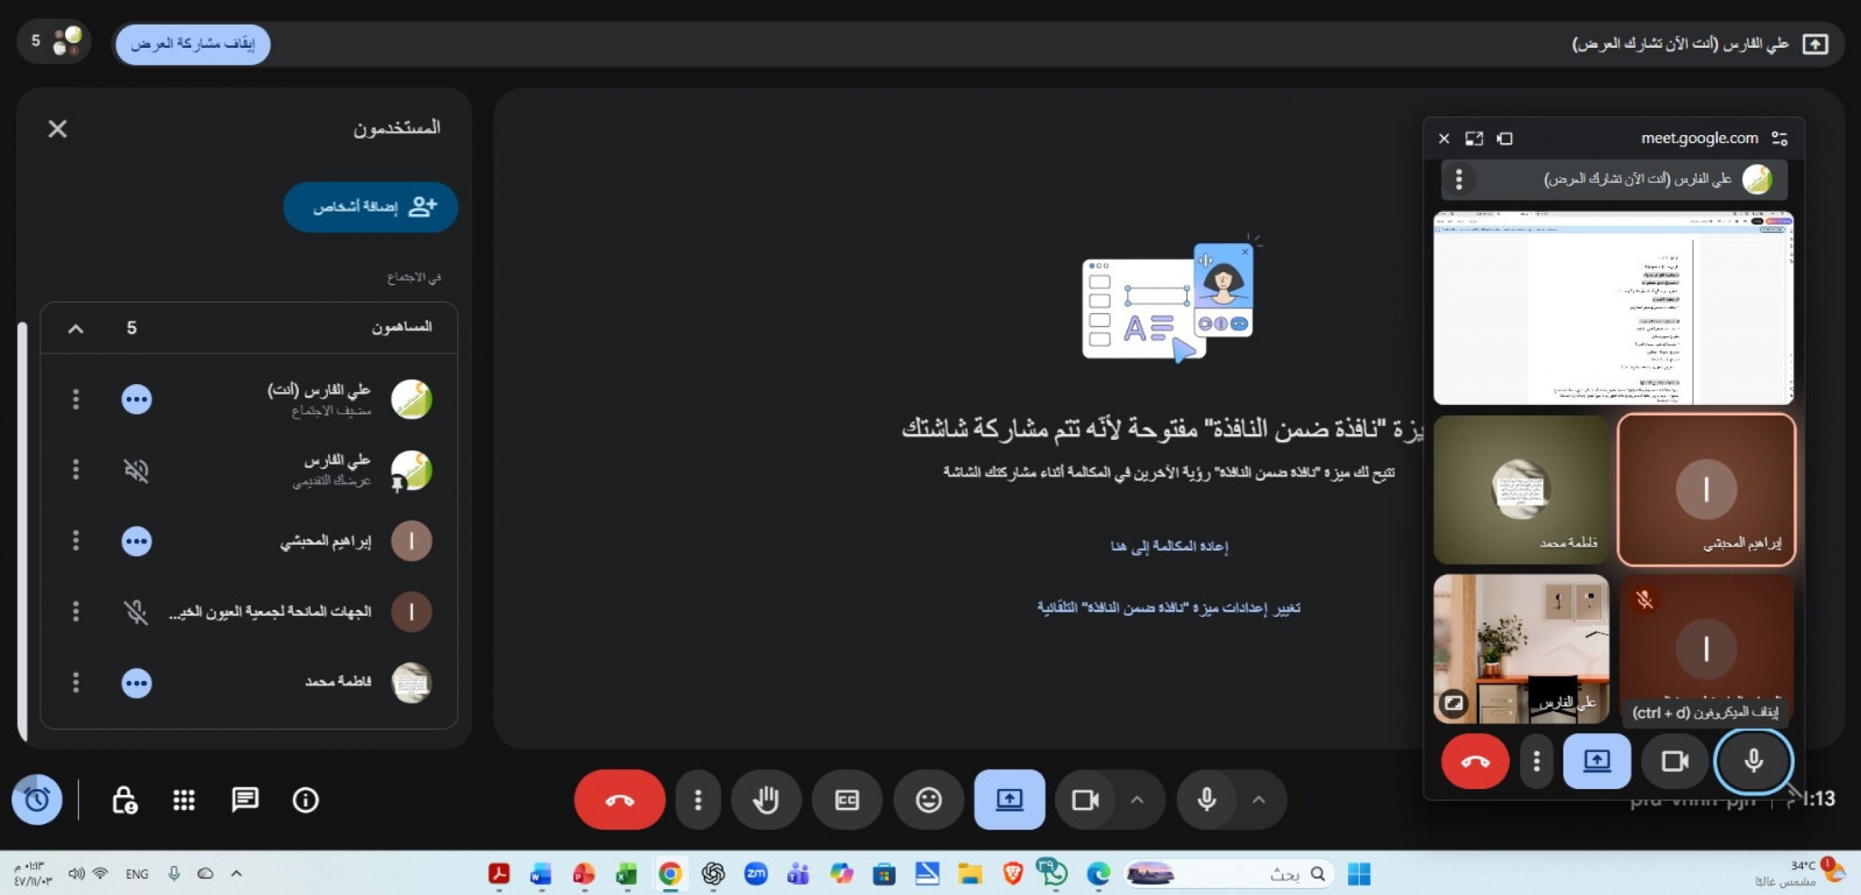The height and width of the screenshot is (895, 1861).
Task: Open the emoji reactions button
Action: tap(928, 800)
